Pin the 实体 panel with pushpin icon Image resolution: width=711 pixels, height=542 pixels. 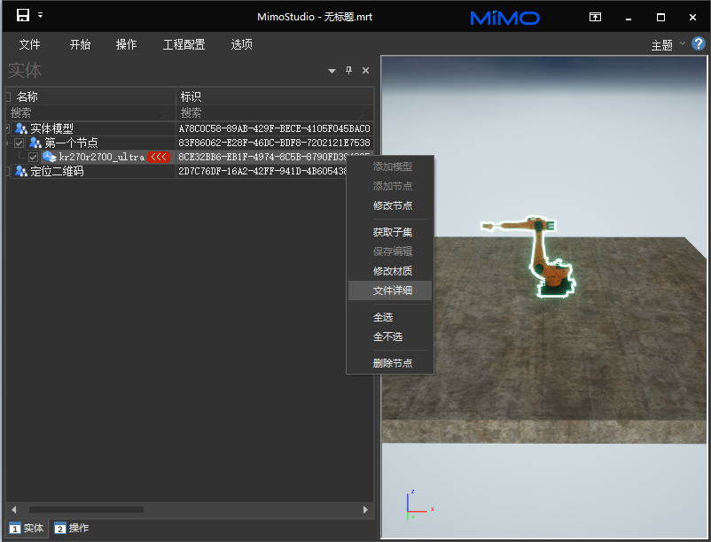(x=348, y=71)
